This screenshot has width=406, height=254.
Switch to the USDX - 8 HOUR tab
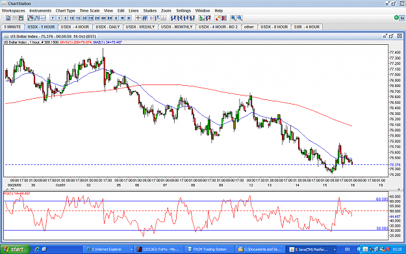274,27
